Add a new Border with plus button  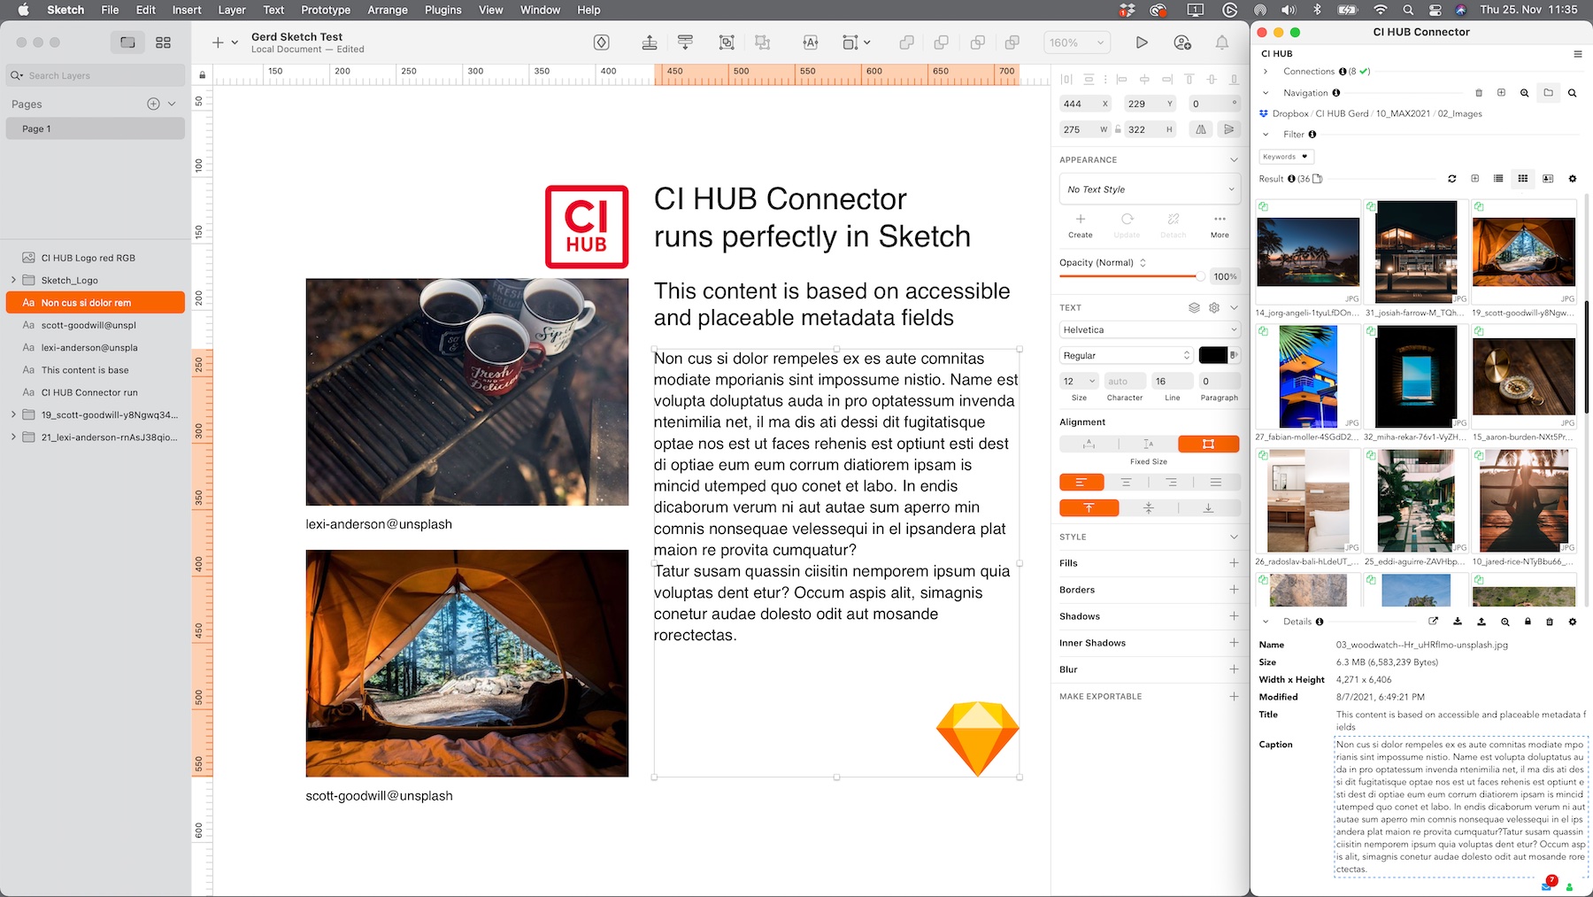[1234, 590]
